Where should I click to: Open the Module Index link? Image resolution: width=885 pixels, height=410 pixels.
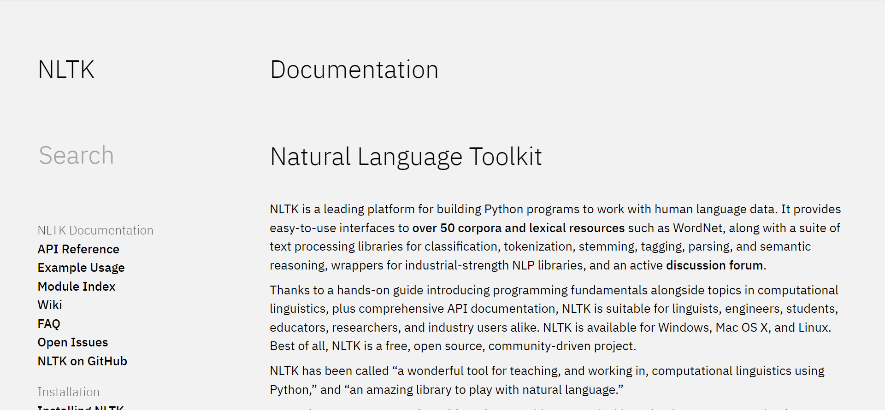[x=77, y=287]
